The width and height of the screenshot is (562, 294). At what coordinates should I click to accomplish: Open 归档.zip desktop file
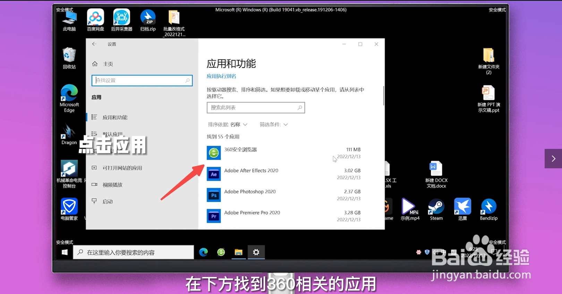point(148,21)
